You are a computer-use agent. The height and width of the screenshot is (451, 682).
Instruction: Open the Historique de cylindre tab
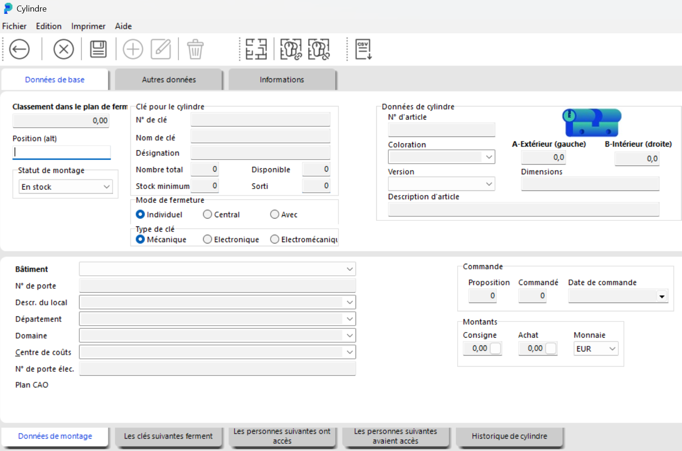[x=509, y=436]
